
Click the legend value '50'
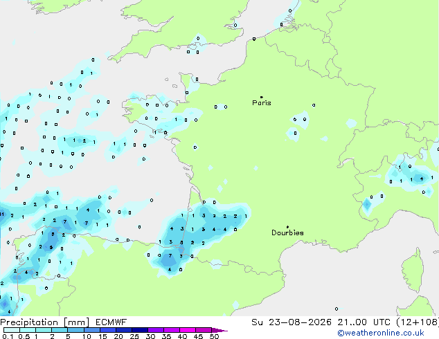[x=214, y=336]
